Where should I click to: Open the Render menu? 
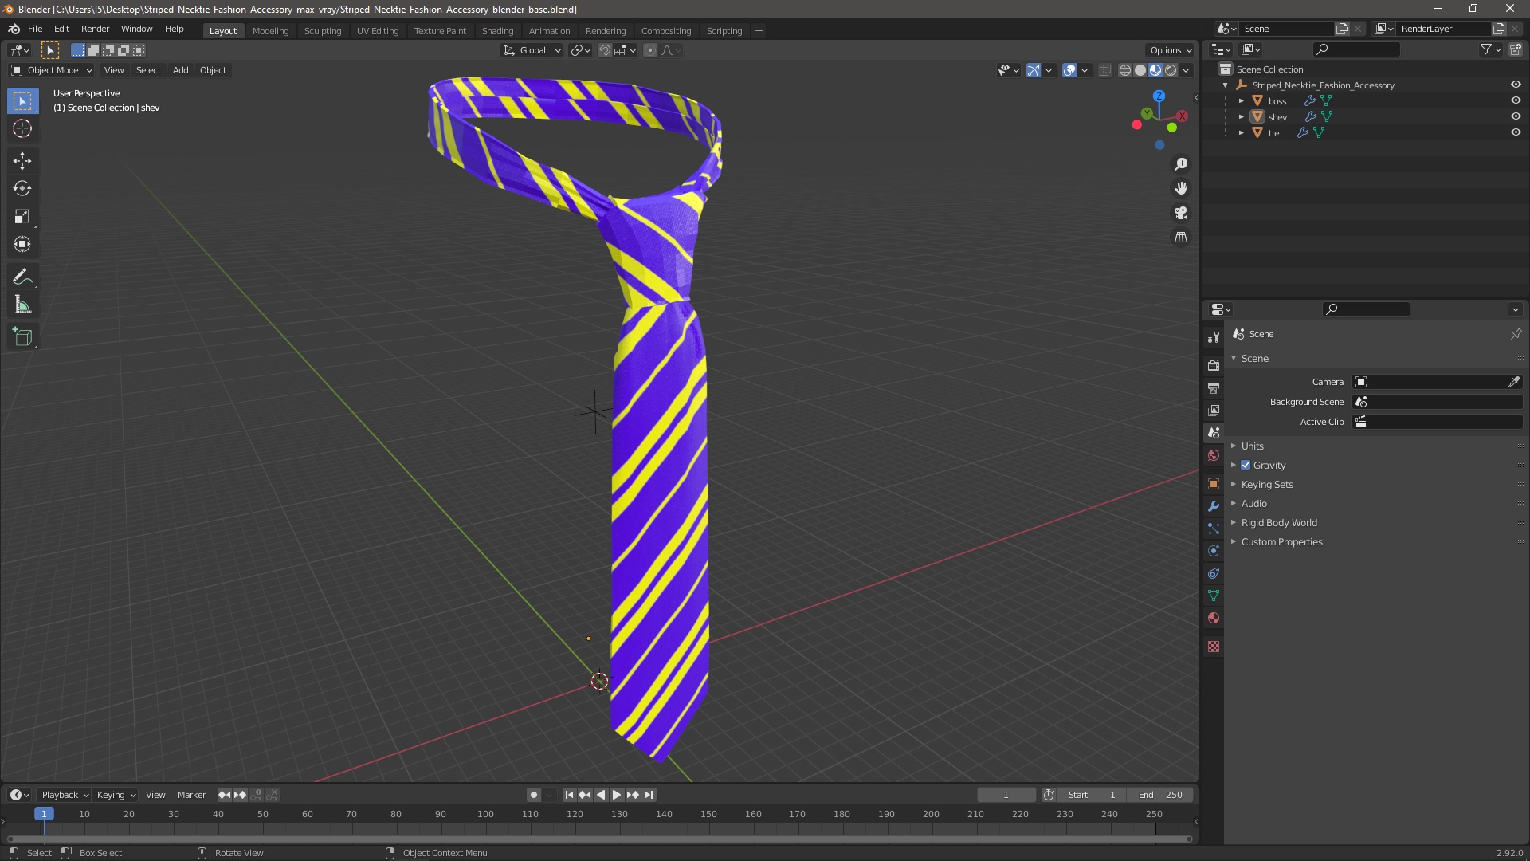point(95,29)
